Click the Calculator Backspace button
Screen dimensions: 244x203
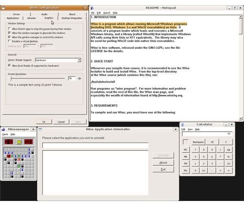[198, 142]
